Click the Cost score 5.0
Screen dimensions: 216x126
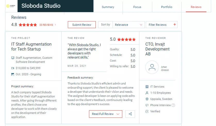(133, 61)
